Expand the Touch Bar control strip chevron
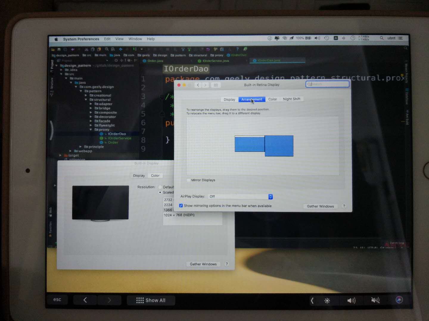The image size is (429, 321). coord(312,301)
